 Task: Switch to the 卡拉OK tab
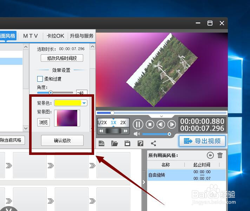(55, 36)
